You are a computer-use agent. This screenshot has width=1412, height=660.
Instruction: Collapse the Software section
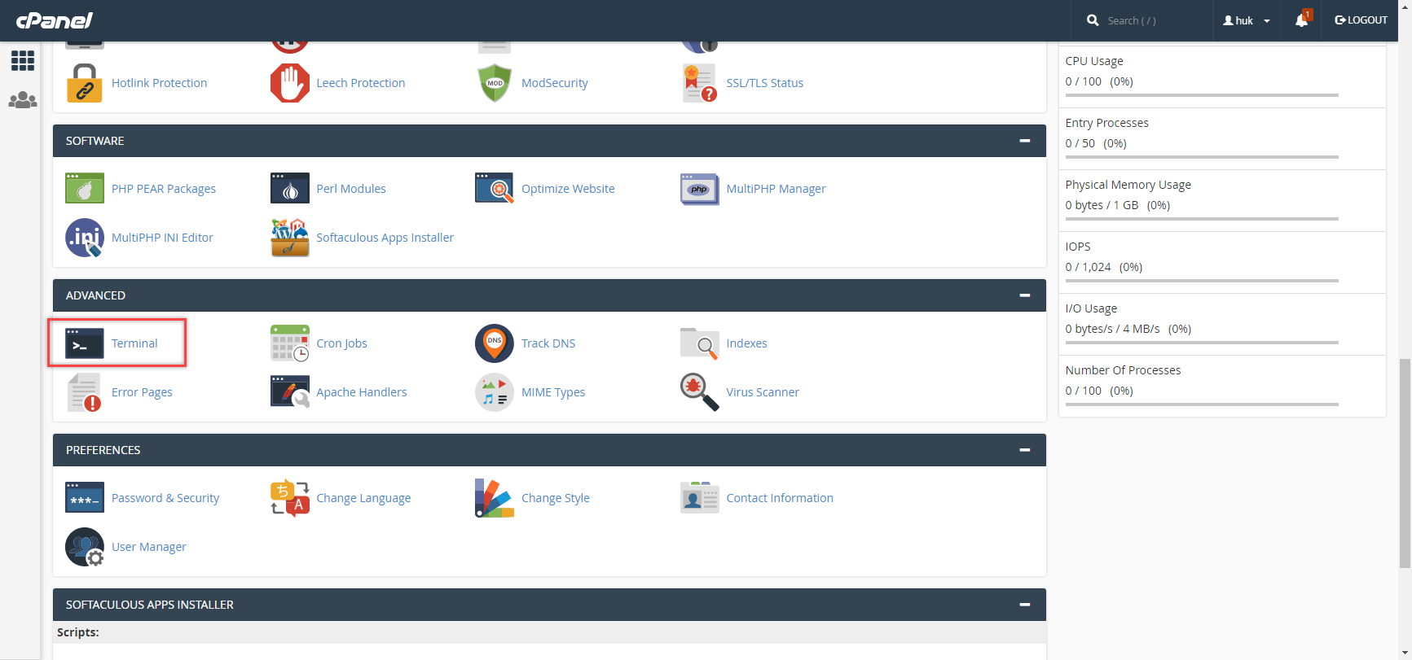[1025, 141]
